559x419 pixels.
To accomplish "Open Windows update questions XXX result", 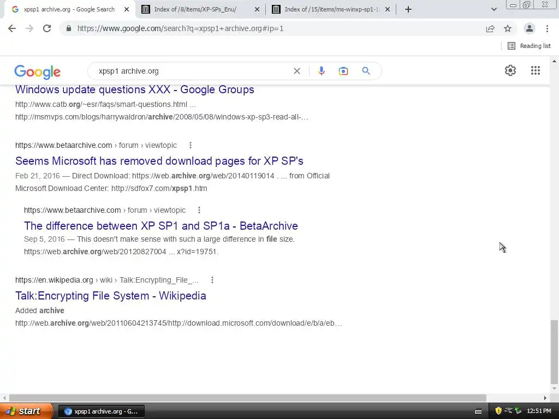I will (x=135, y=89).
